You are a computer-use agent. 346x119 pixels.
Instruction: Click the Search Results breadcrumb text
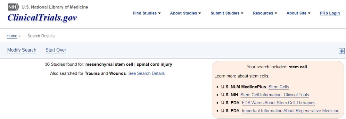click(41, 36)
